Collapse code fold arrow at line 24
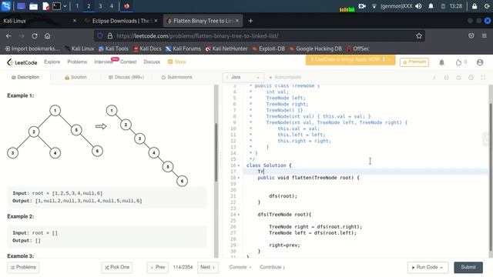 [x=239, y=215]
